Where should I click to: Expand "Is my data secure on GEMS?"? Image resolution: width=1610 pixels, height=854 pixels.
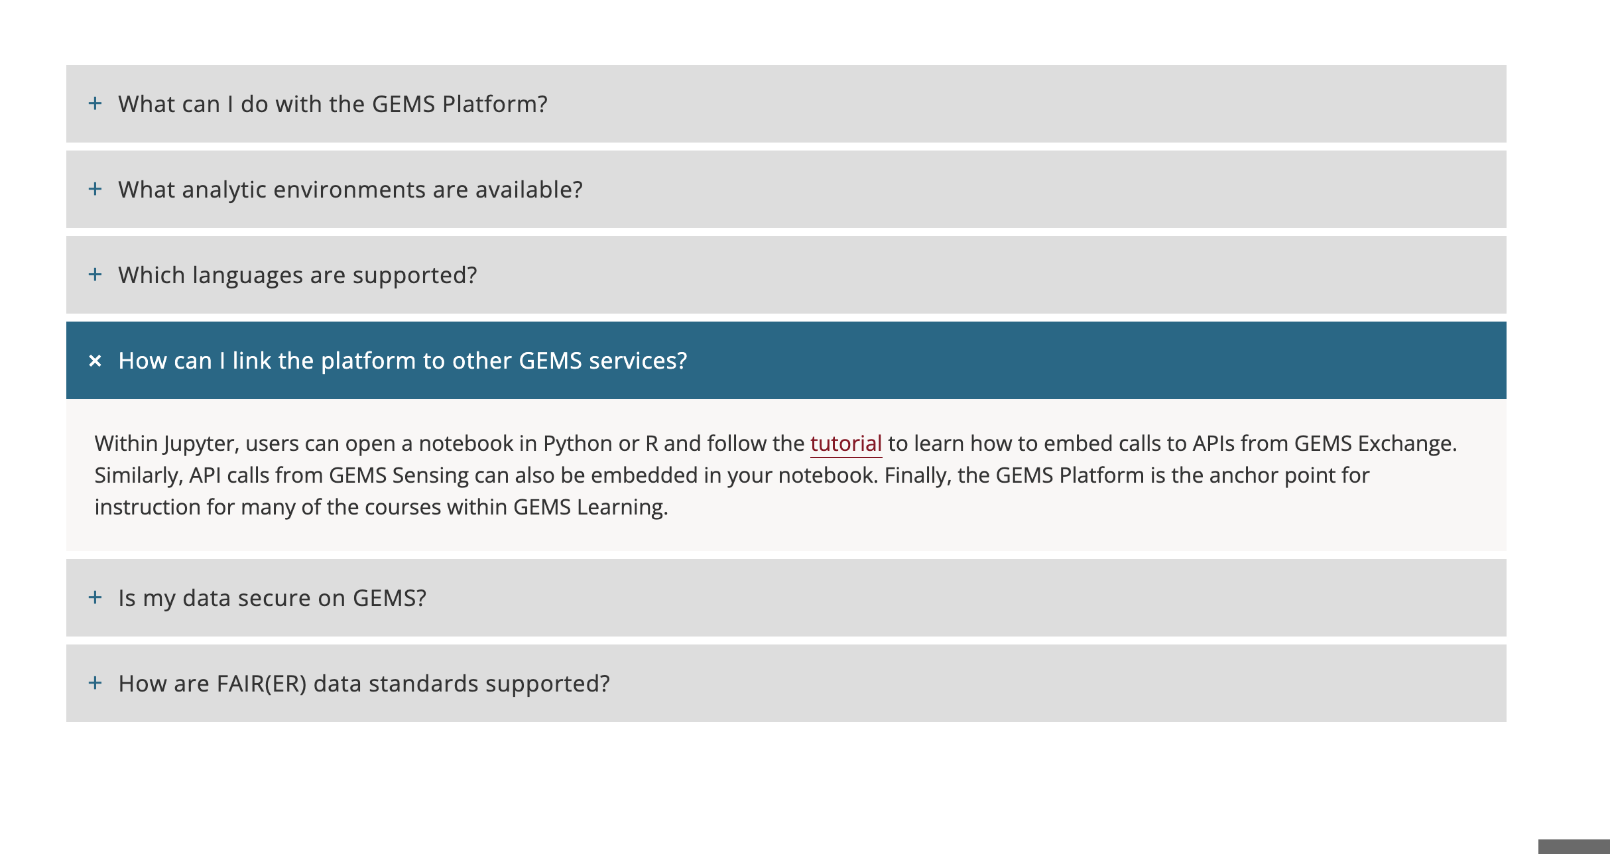point(272,598)
